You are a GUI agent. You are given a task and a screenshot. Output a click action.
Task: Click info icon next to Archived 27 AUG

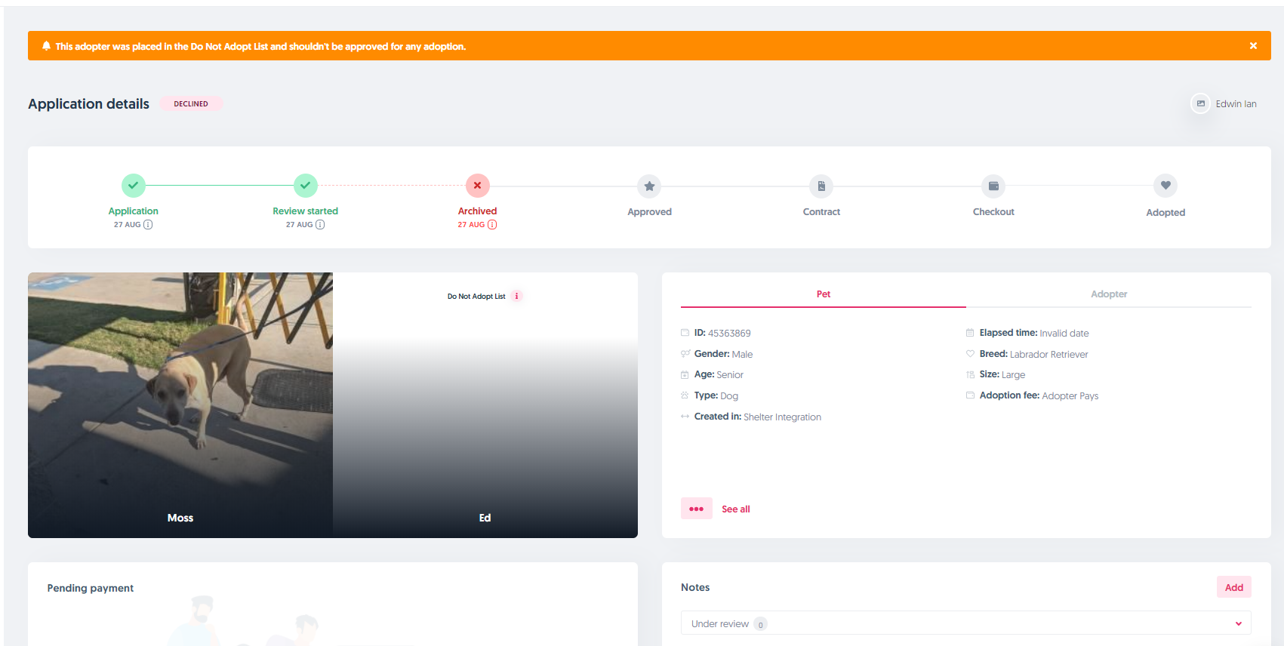(x=492, y=225)
